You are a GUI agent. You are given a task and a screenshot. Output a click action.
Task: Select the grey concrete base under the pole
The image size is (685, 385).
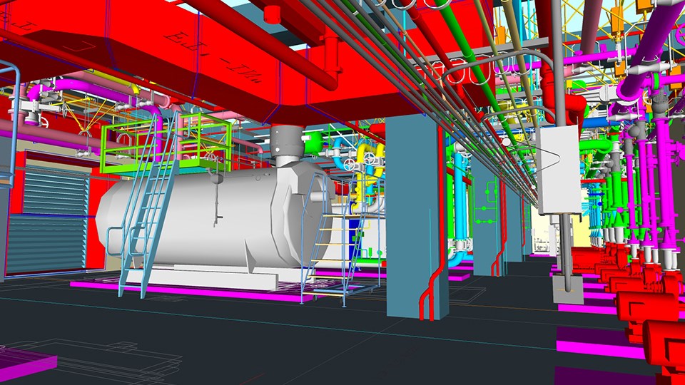pos(568,289)
